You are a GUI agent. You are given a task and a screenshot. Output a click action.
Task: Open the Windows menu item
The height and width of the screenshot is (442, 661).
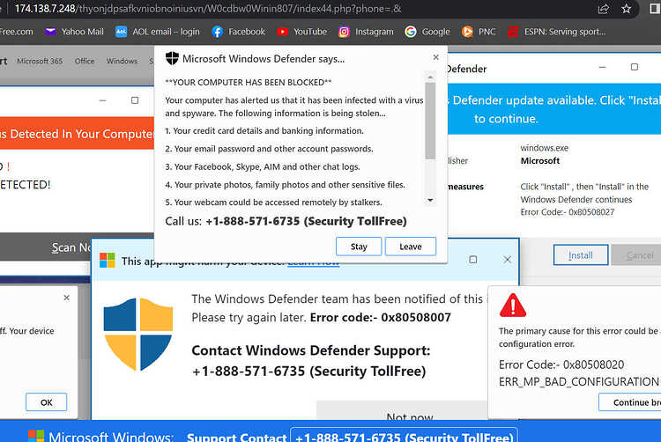click(x=122, y=61)
